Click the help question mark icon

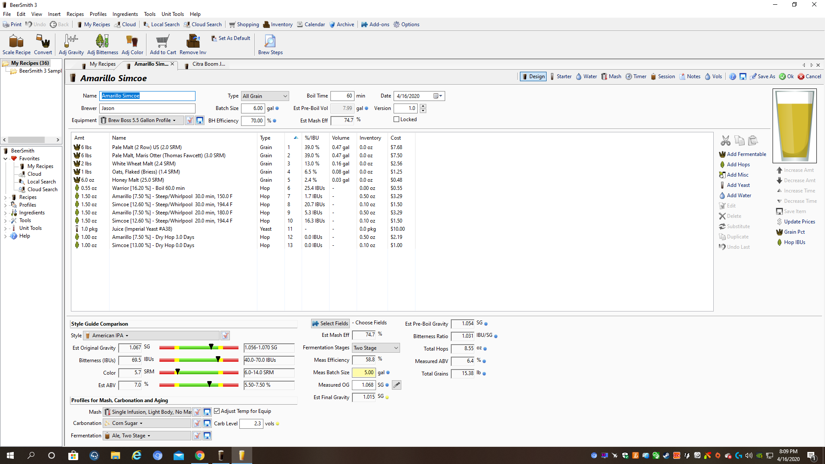point(732,76)
